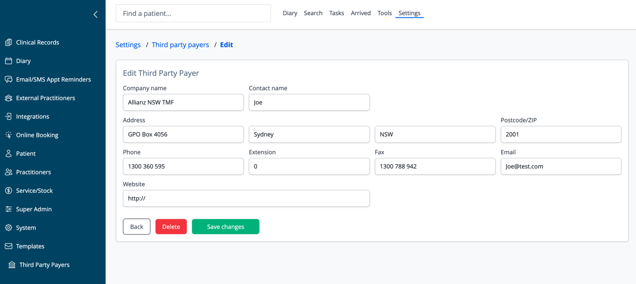Click the Edit breadcrumb link
Viewport: 636px width, 284px height.
(226, 45)
